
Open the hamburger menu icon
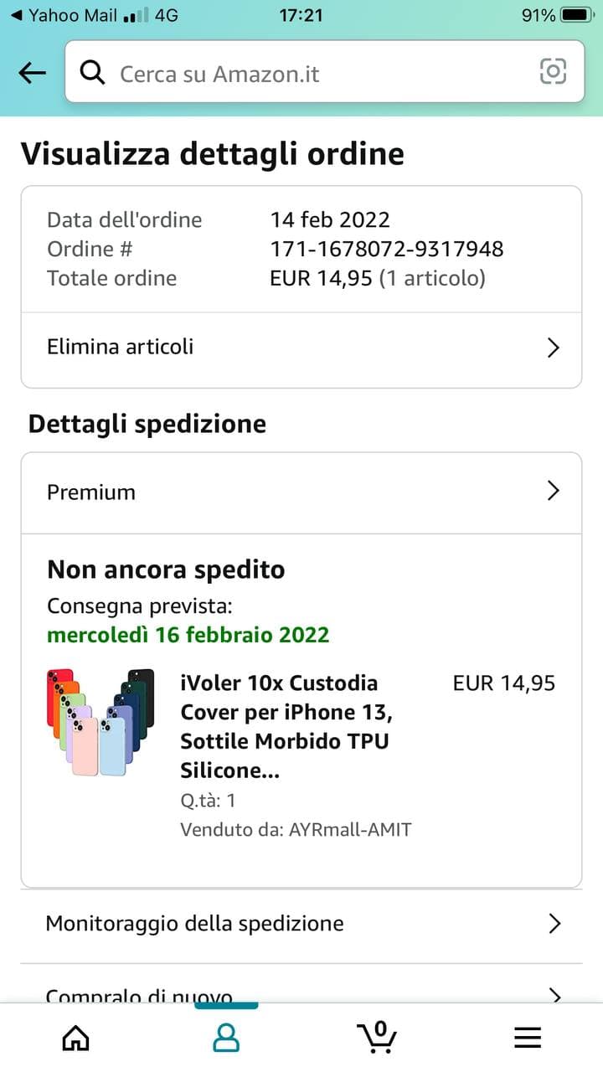tap(528, 1038)
